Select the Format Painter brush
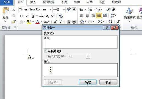This screenshot has width=142, height=99. 13,22
